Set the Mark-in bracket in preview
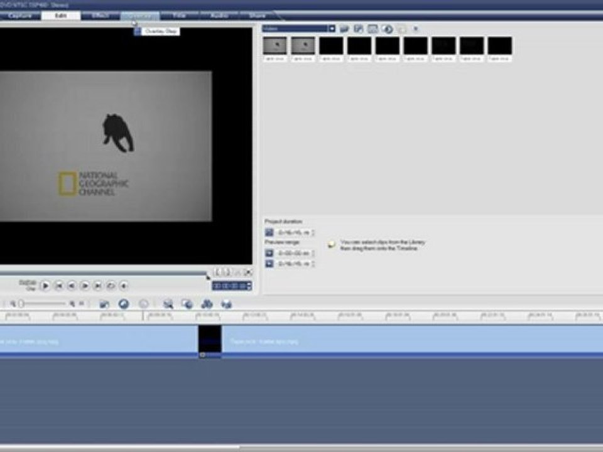Screen dimensions: 603x452 (217, 272)
